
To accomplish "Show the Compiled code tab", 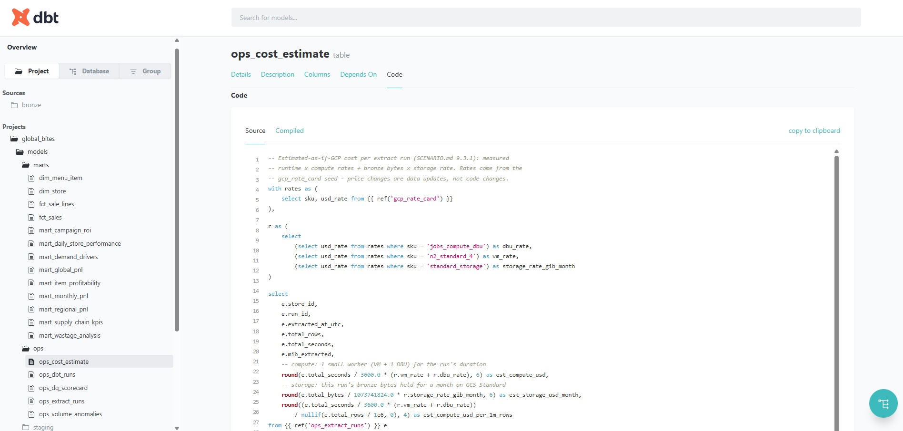I will pyautogui.click(x=290, y=130).
